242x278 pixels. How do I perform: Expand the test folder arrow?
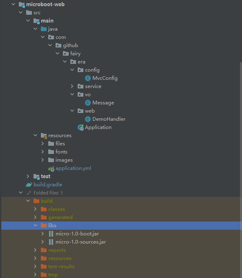(28, 176)
